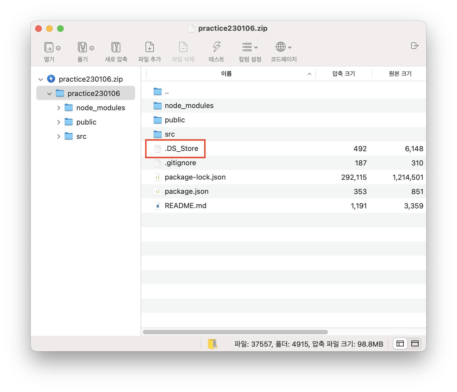Viewport: 457px width, 392px height.
Task: Click the window title file icon
Action: [192, 28]
